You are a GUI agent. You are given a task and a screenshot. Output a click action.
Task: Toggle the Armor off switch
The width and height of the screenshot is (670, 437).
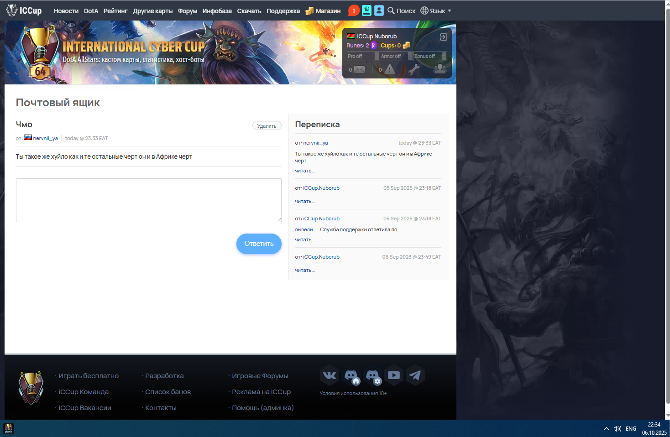(x=397, y=56)
